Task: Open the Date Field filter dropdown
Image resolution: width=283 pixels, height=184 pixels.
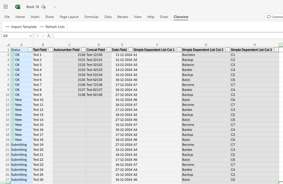Action: pyautogui.click(x=130, y=50)
